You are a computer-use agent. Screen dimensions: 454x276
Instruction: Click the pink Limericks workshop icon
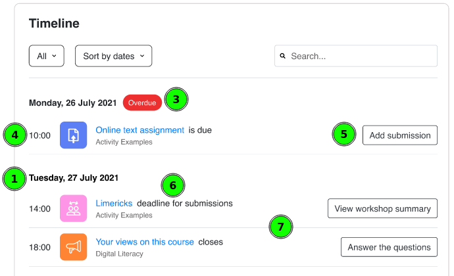(73, 208)
